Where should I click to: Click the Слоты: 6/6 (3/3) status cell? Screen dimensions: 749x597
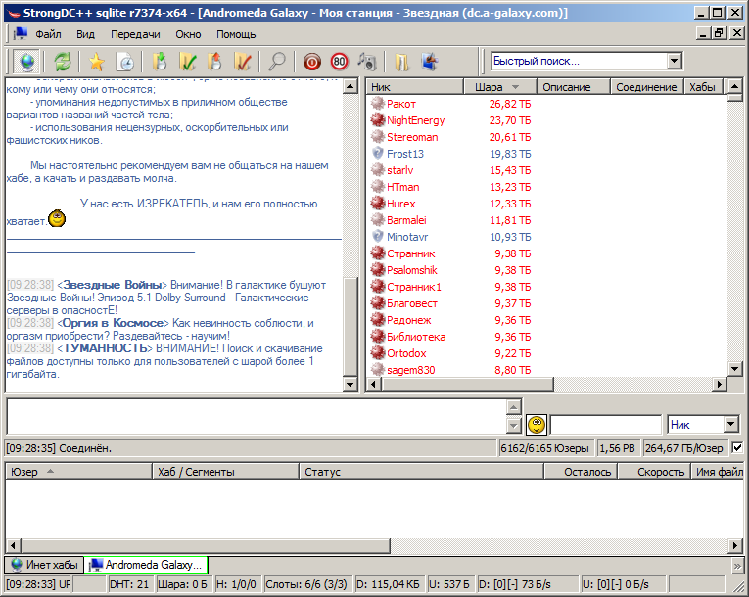click(306, 584)
